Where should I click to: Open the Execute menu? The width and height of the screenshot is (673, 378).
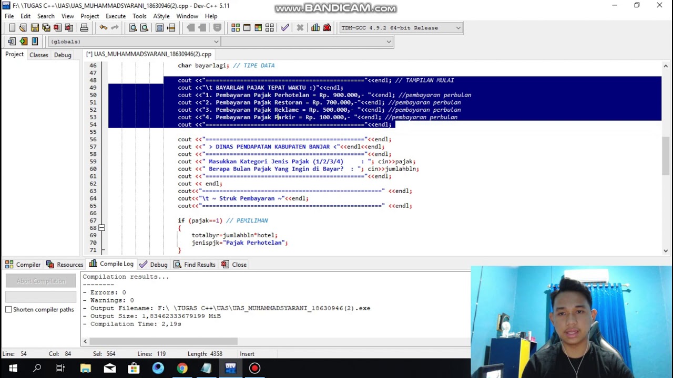tap(116, 16)
